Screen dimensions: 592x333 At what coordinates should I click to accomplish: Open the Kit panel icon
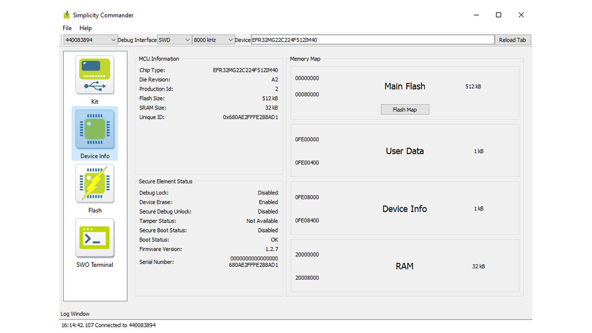[95, 75]
